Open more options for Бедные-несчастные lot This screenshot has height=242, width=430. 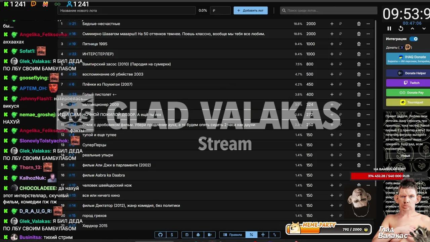(x=368, y=24)
